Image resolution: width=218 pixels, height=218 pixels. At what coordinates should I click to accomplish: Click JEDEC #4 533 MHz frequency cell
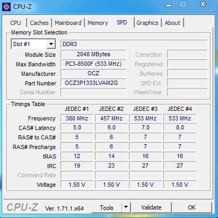(x=180, y=118)
